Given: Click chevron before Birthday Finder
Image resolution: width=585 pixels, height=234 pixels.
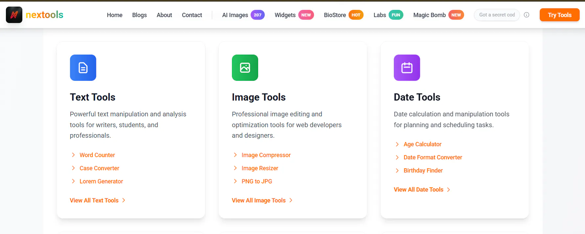Looking at the screenshot, I should point(397,171).
